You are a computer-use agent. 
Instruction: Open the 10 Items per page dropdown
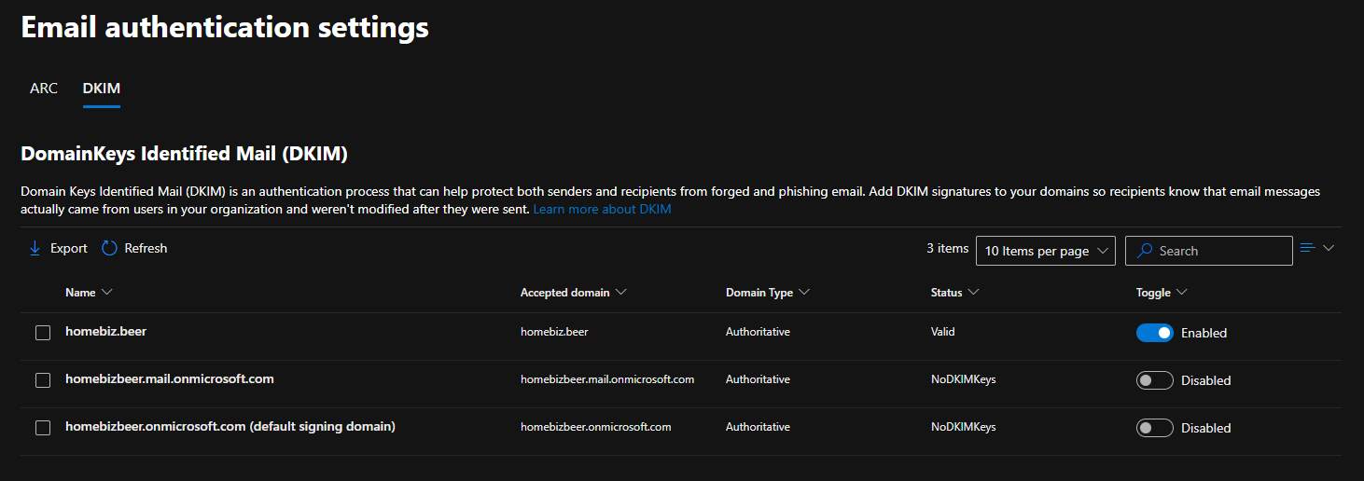tap(1045, 251)
